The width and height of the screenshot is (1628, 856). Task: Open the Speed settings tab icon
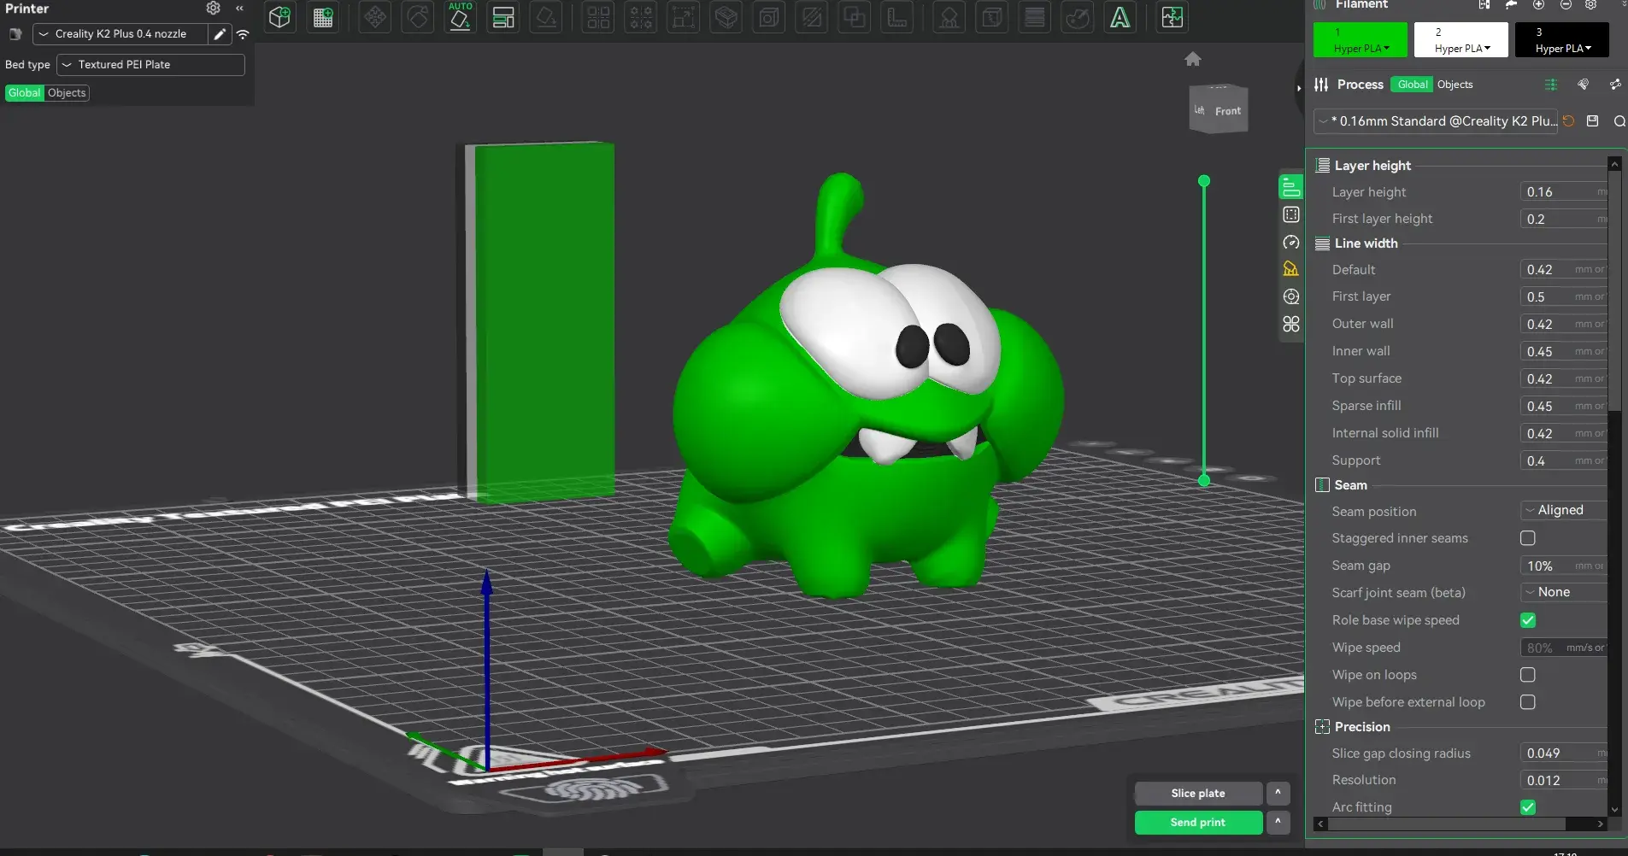tap(1291, 243)
